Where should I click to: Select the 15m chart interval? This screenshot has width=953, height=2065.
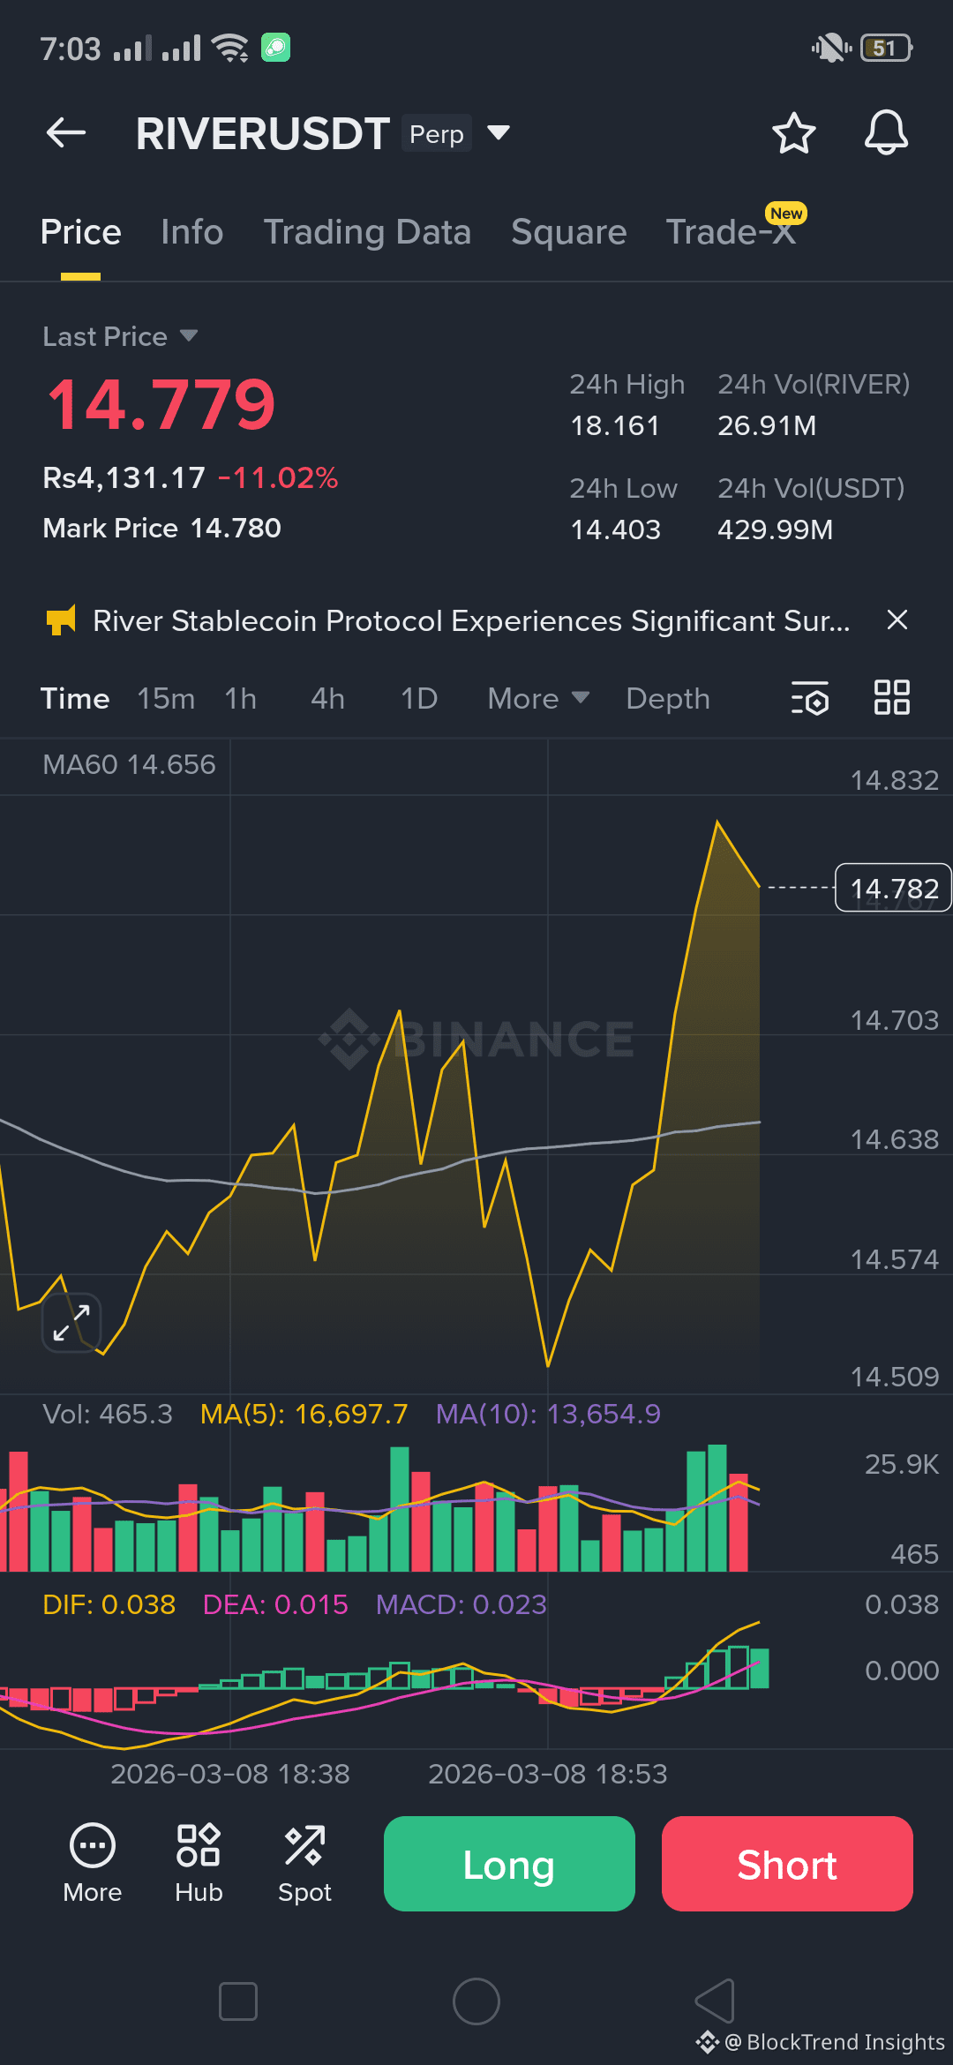pyautogui.click(x=166, y=699)
